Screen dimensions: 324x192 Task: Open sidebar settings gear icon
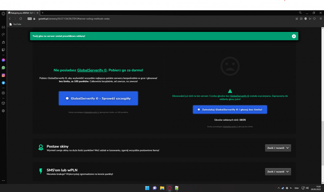(x=3, y=111)
